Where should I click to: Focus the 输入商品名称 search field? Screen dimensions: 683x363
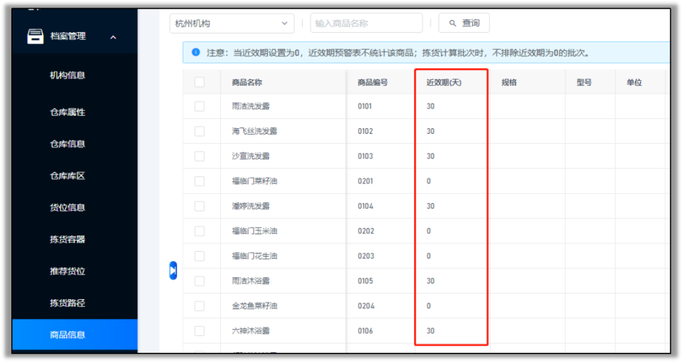pyautogui.click(x=366, y=23)
